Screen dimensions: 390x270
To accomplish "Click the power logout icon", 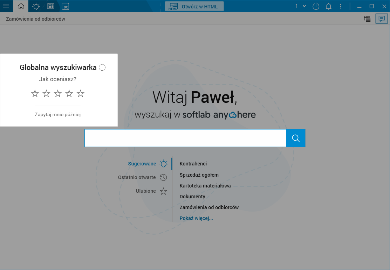I will click(316, 6).
